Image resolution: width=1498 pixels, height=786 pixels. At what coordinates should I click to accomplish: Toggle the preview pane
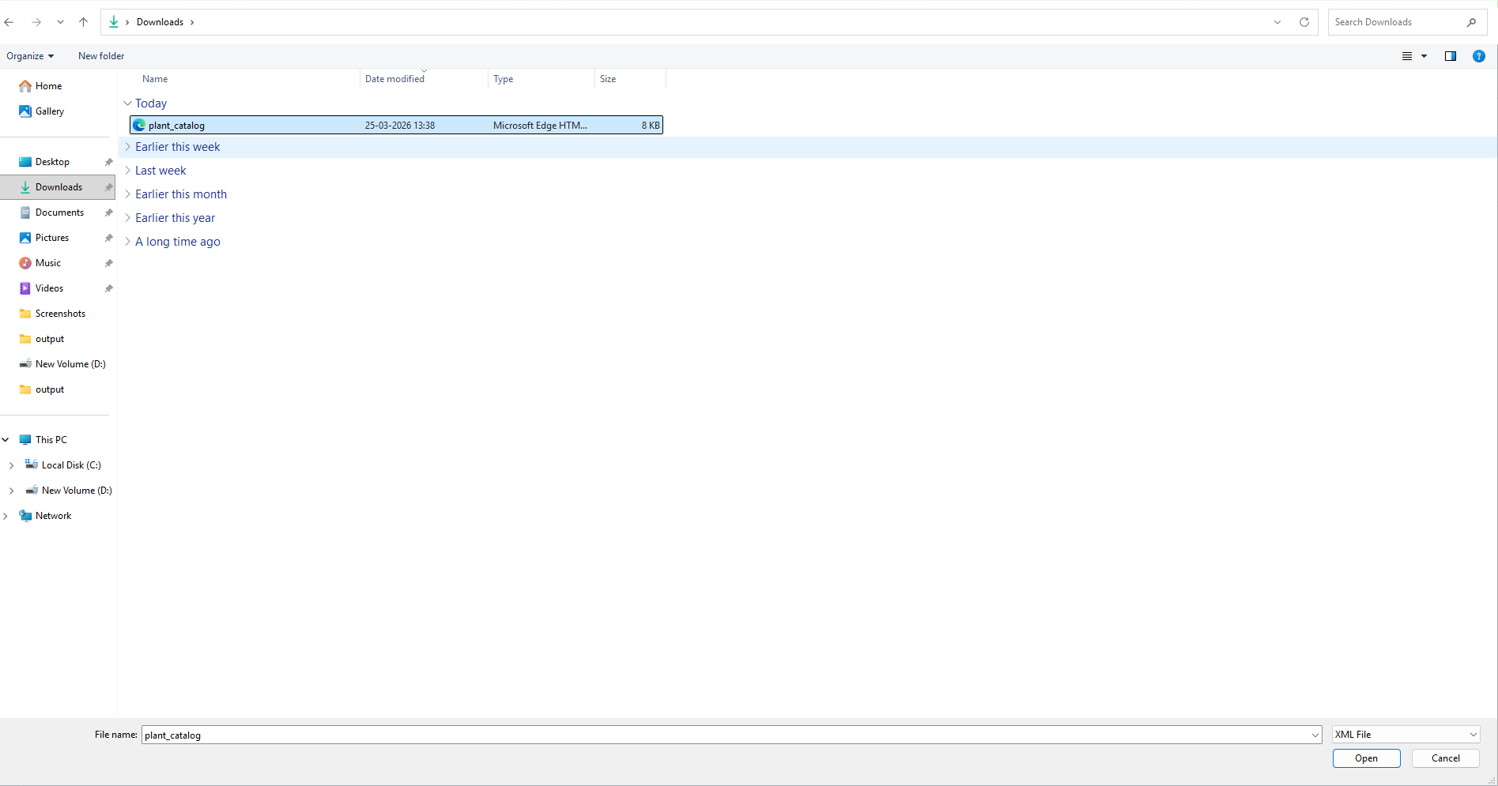click(x=1451, y=56)
